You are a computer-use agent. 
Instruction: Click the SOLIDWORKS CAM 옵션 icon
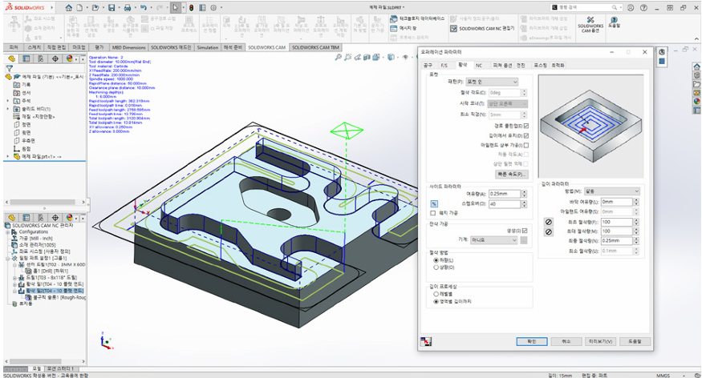point(590,19)
